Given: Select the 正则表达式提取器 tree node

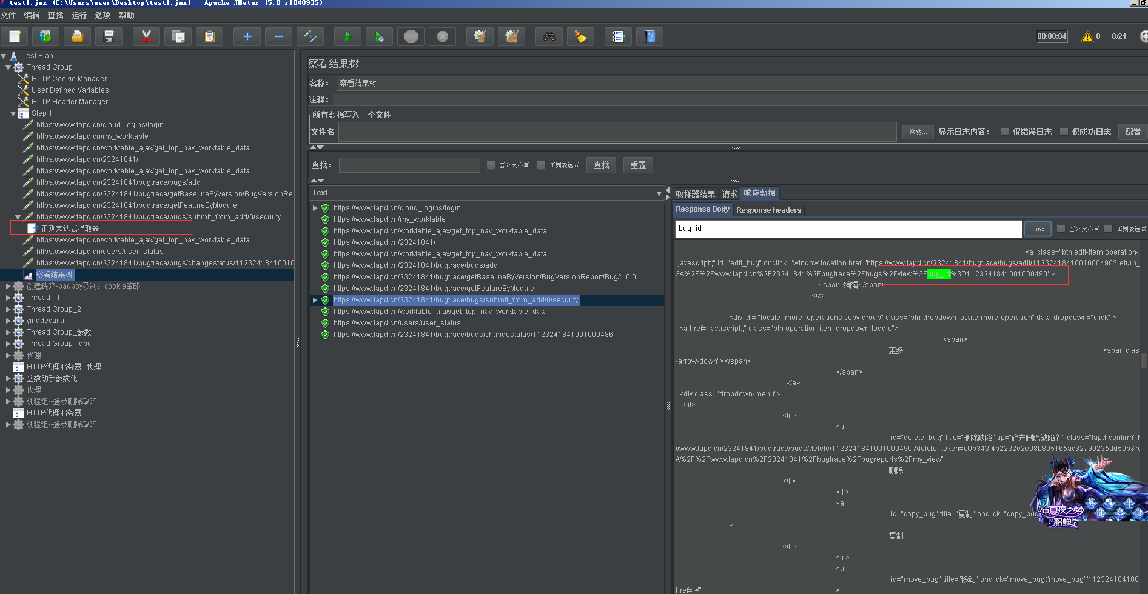Looking at the screenshot, I should tap(70, 229).
